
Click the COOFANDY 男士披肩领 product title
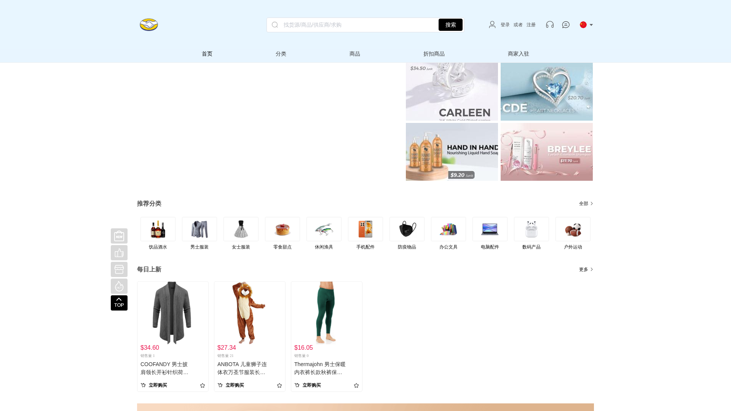pos(164,368)
